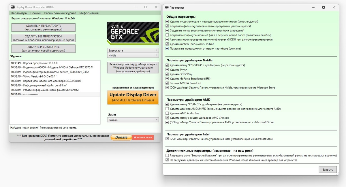Image resolution: width=346 pixels, height=187 pixels.
Task: Enable Safe Mode window at program launch
Action: 167,155
